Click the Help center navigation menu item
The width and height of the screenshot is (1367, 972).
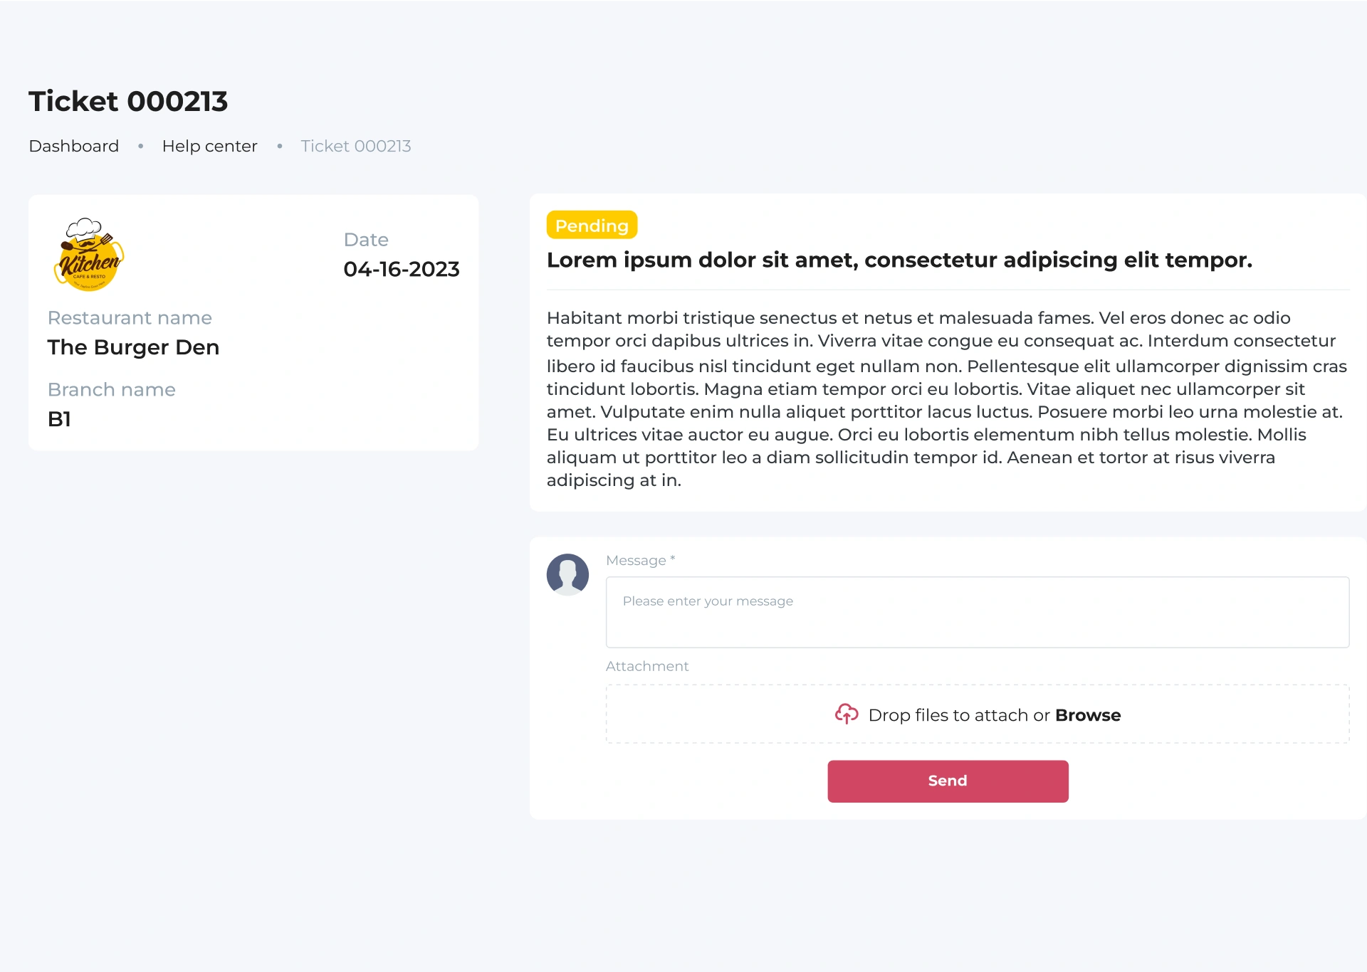[209, 145]
